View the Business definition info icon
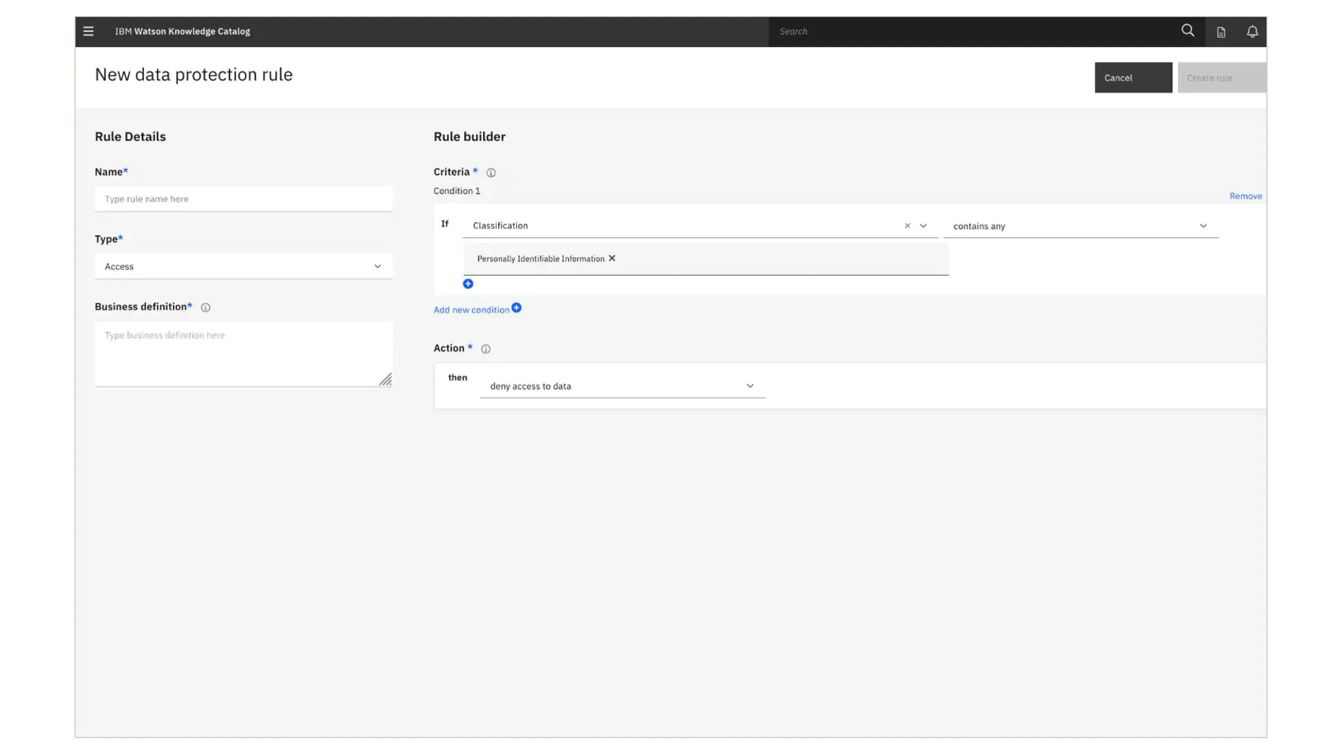 (x=205, y=307)
